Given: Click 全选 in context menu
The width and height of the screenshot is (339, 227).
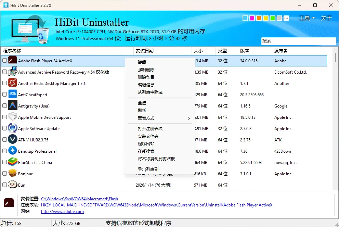Looking at the screenshot, I should [x=160, y=103].
